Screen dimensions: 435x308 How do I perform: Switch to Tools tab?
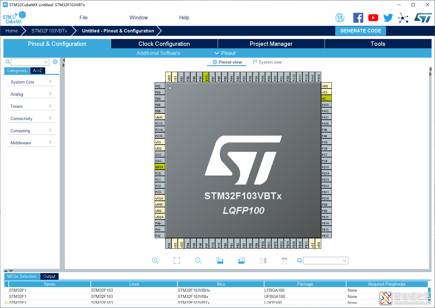pyautogui.click(x=378, y=44)
